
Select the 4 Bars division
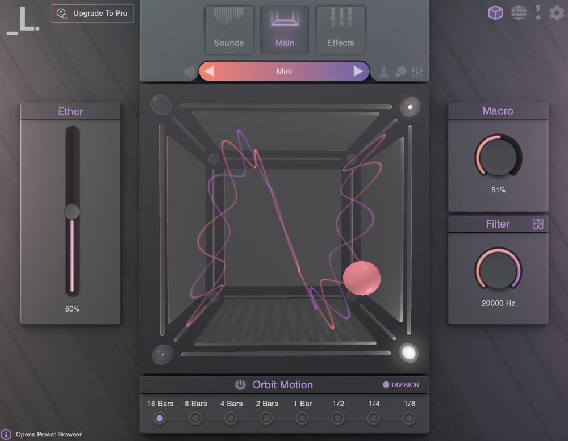[231, 418]
